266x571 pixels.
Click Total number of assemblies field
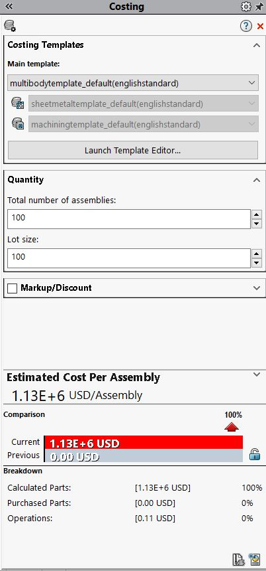tap(129, 219)
